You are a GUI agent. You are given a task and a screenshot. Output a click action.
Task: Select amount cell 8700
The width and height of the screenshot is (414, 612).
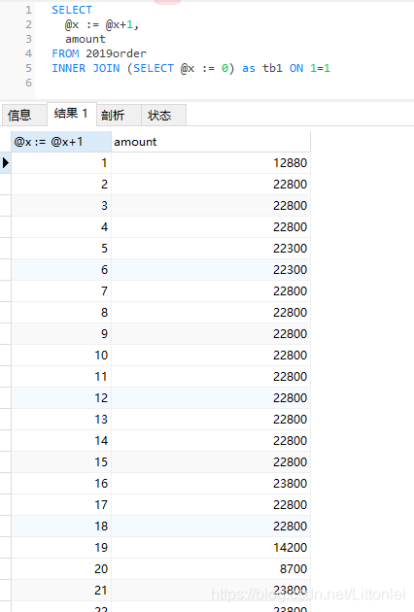pos(211,568)
